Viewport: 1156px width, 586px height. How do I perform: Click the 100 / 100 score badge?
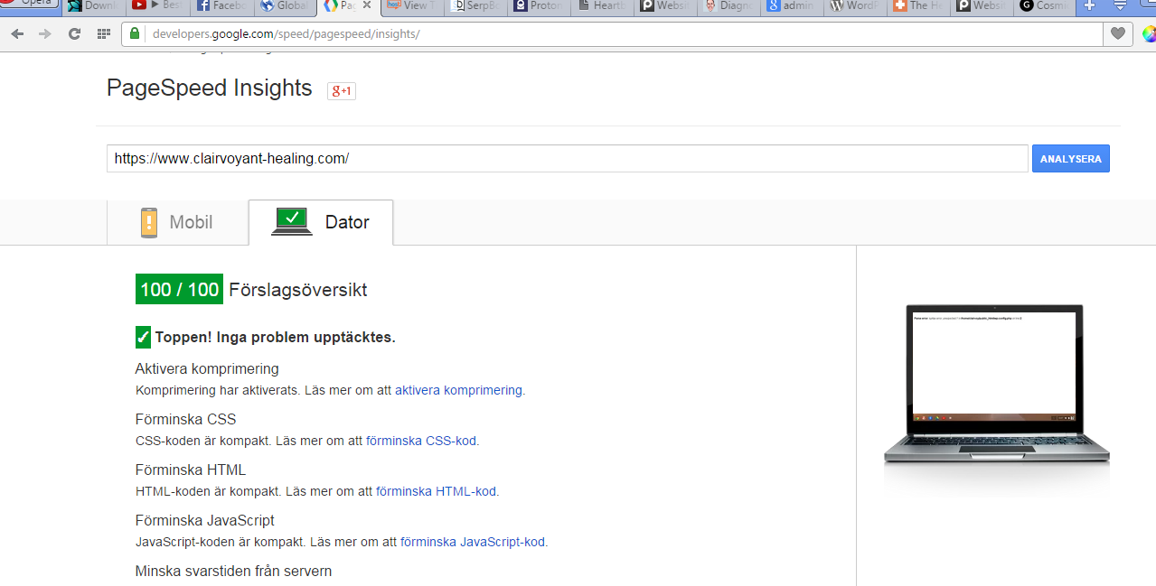[179, 289]
